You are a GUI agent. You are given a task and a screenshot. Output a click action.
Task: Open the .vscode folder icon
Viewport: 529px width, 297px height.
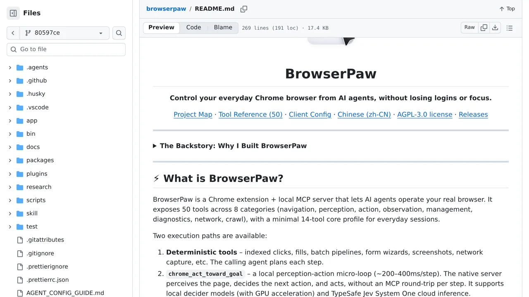point(20,107)
